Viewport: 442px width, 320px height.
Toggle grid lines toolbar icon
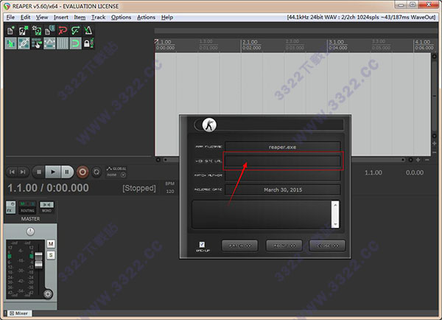click(x=63, y=44)
